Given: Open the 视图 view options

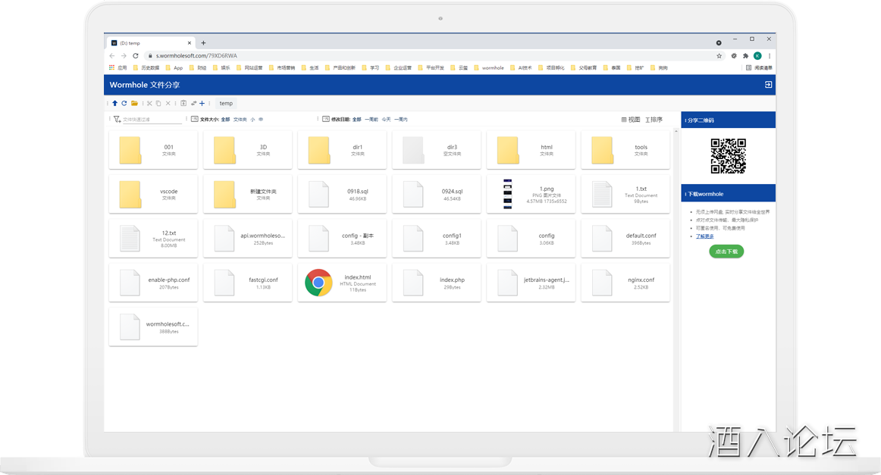Looking at the screenshot, I should click(x=631, y=120).
